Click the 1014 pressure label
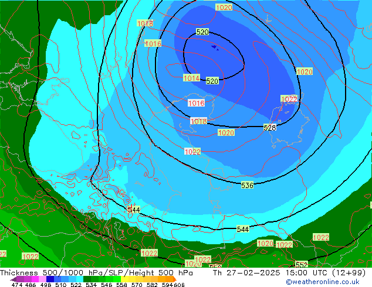 [x=192, y=78]
